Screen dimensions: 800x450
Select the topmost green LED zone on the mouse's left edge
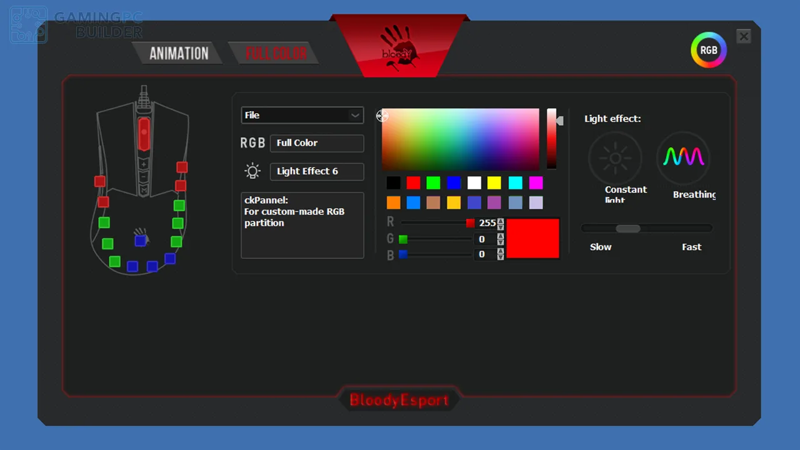point(104,222)
